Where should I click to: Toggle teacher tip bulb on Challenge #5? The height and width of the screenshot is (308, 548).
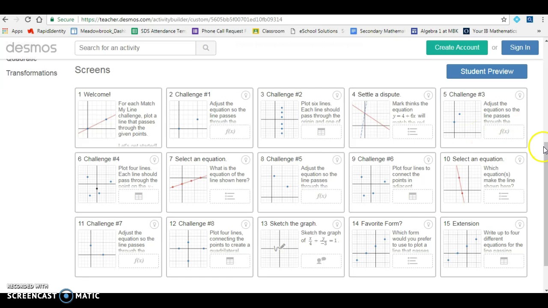(x=337, y=160)
